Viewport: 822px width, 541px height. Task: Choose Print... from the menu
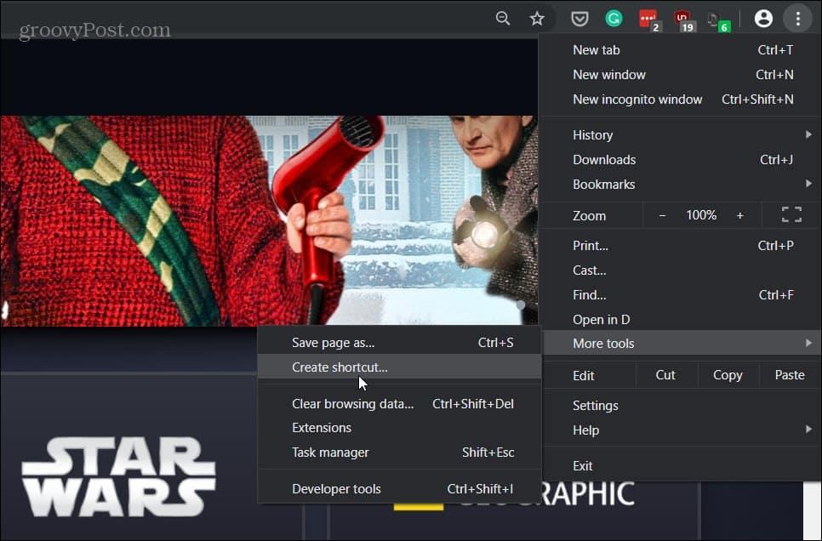coord(680,245)
